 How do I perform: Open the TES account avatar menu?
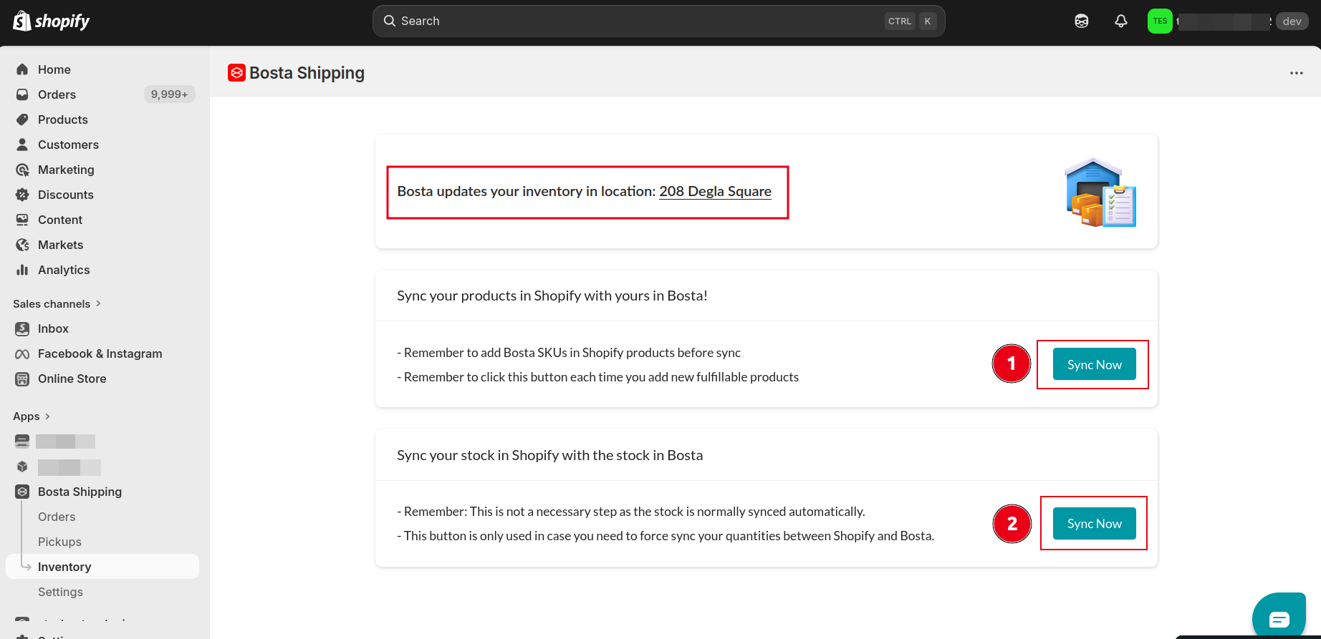pos(1160,21)
